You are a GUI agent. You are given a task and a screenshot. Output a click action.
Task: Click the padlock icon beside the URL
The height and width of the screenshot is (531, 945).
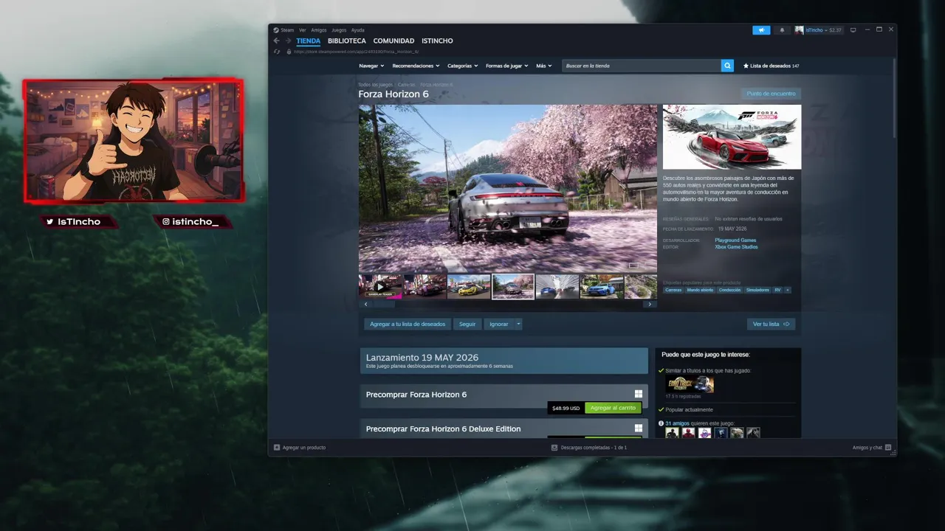[x=289, y=52]
